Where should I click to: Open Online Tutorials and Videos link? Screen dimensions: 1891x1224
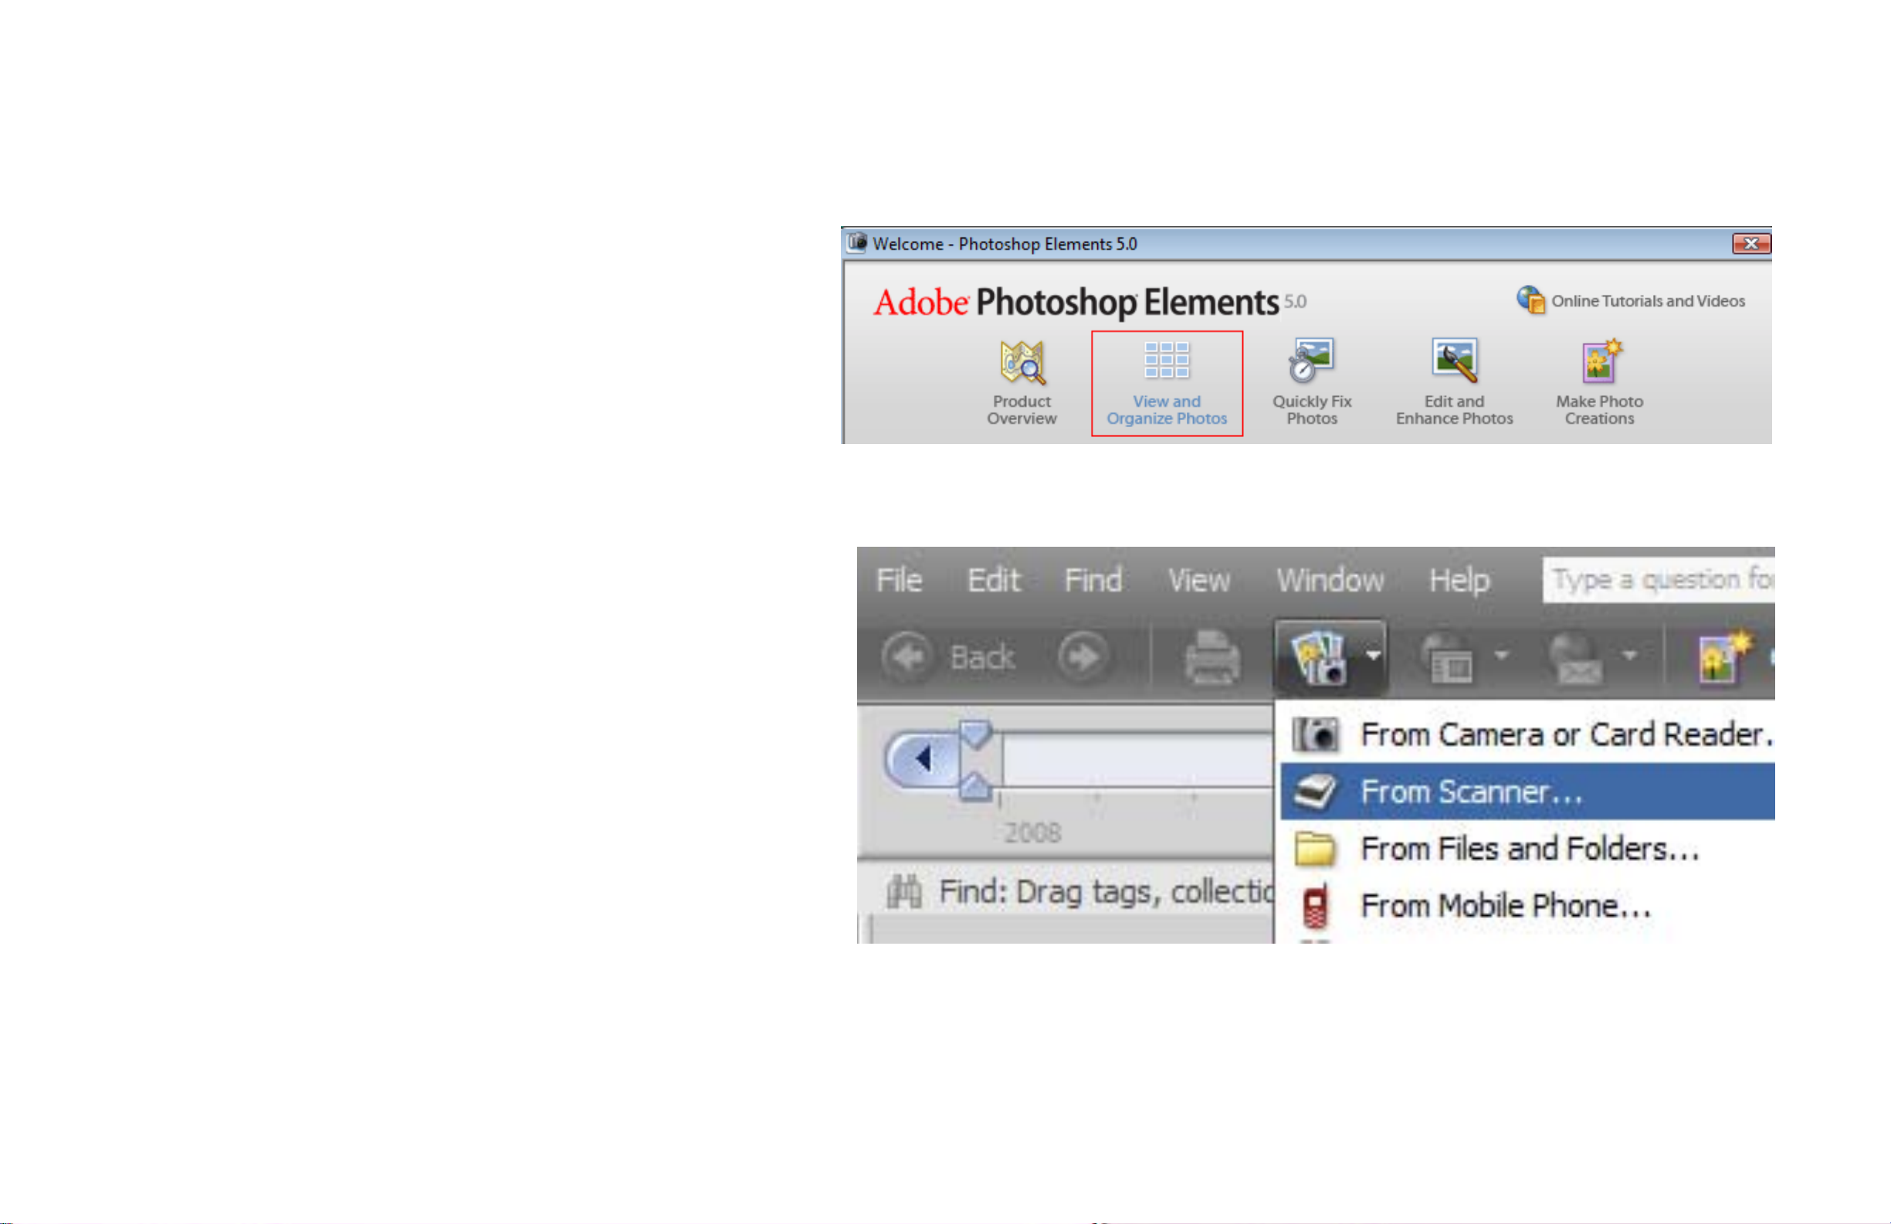pos(1630,300)
